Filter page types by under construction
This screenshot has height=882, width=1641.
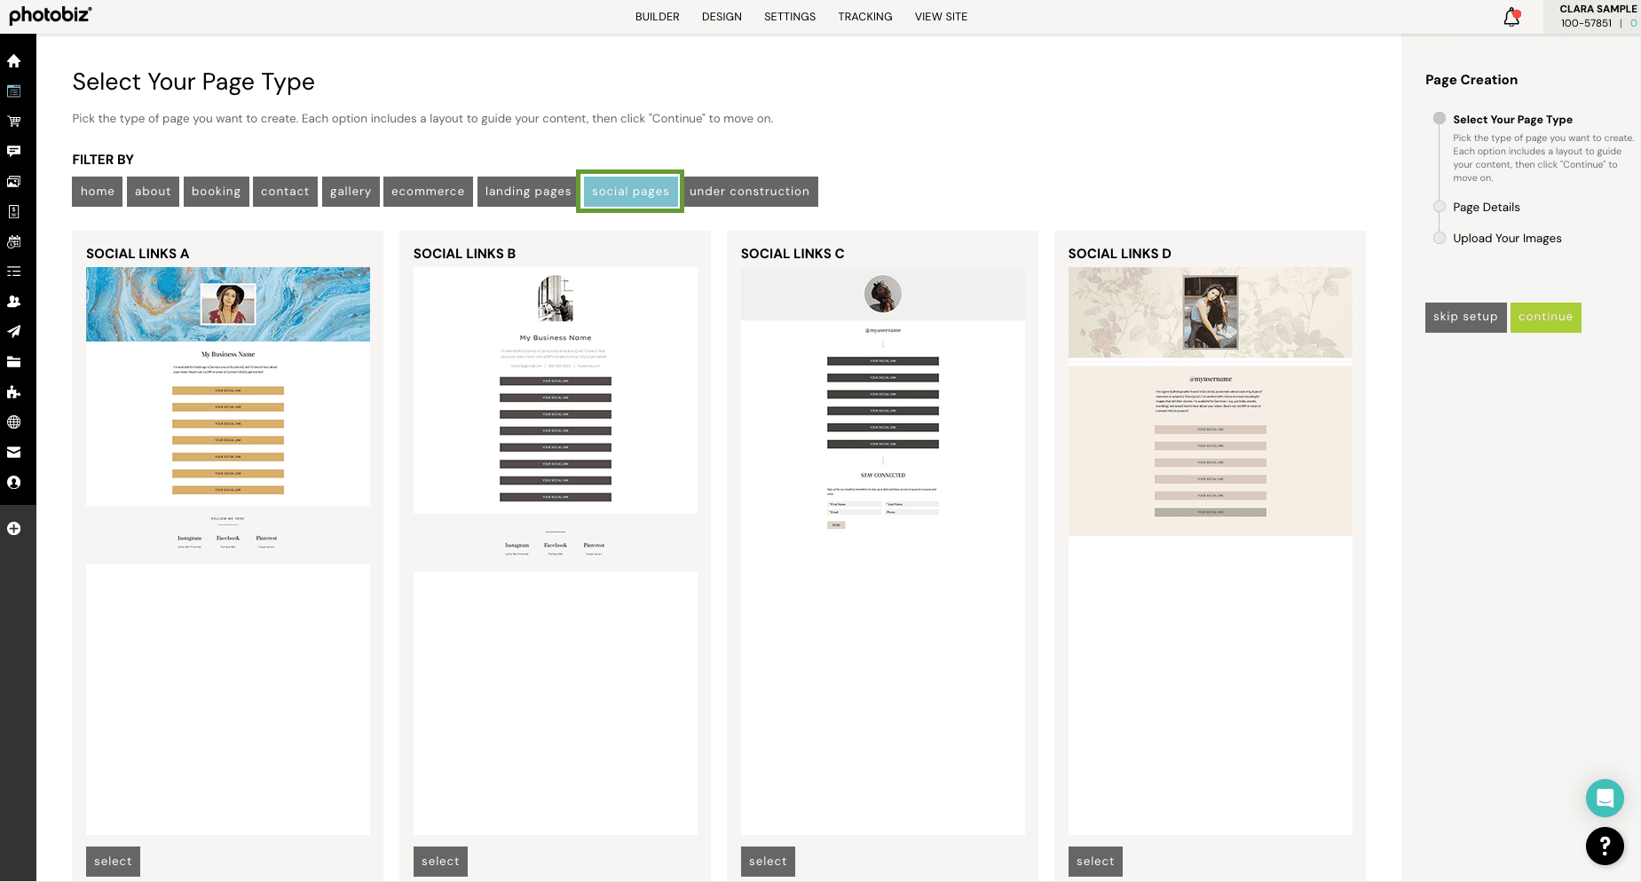click(x=749, y=192)
